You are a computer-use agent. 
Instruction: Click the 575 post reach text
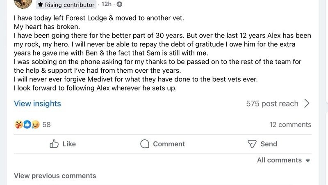(272, 104)
